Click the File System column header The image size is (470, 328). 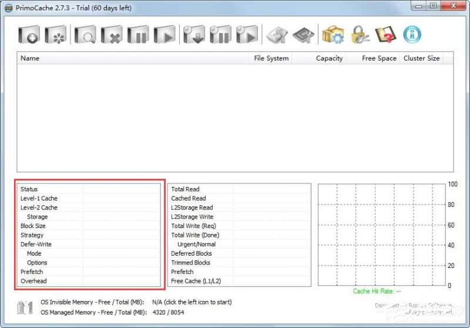(271, 58)
